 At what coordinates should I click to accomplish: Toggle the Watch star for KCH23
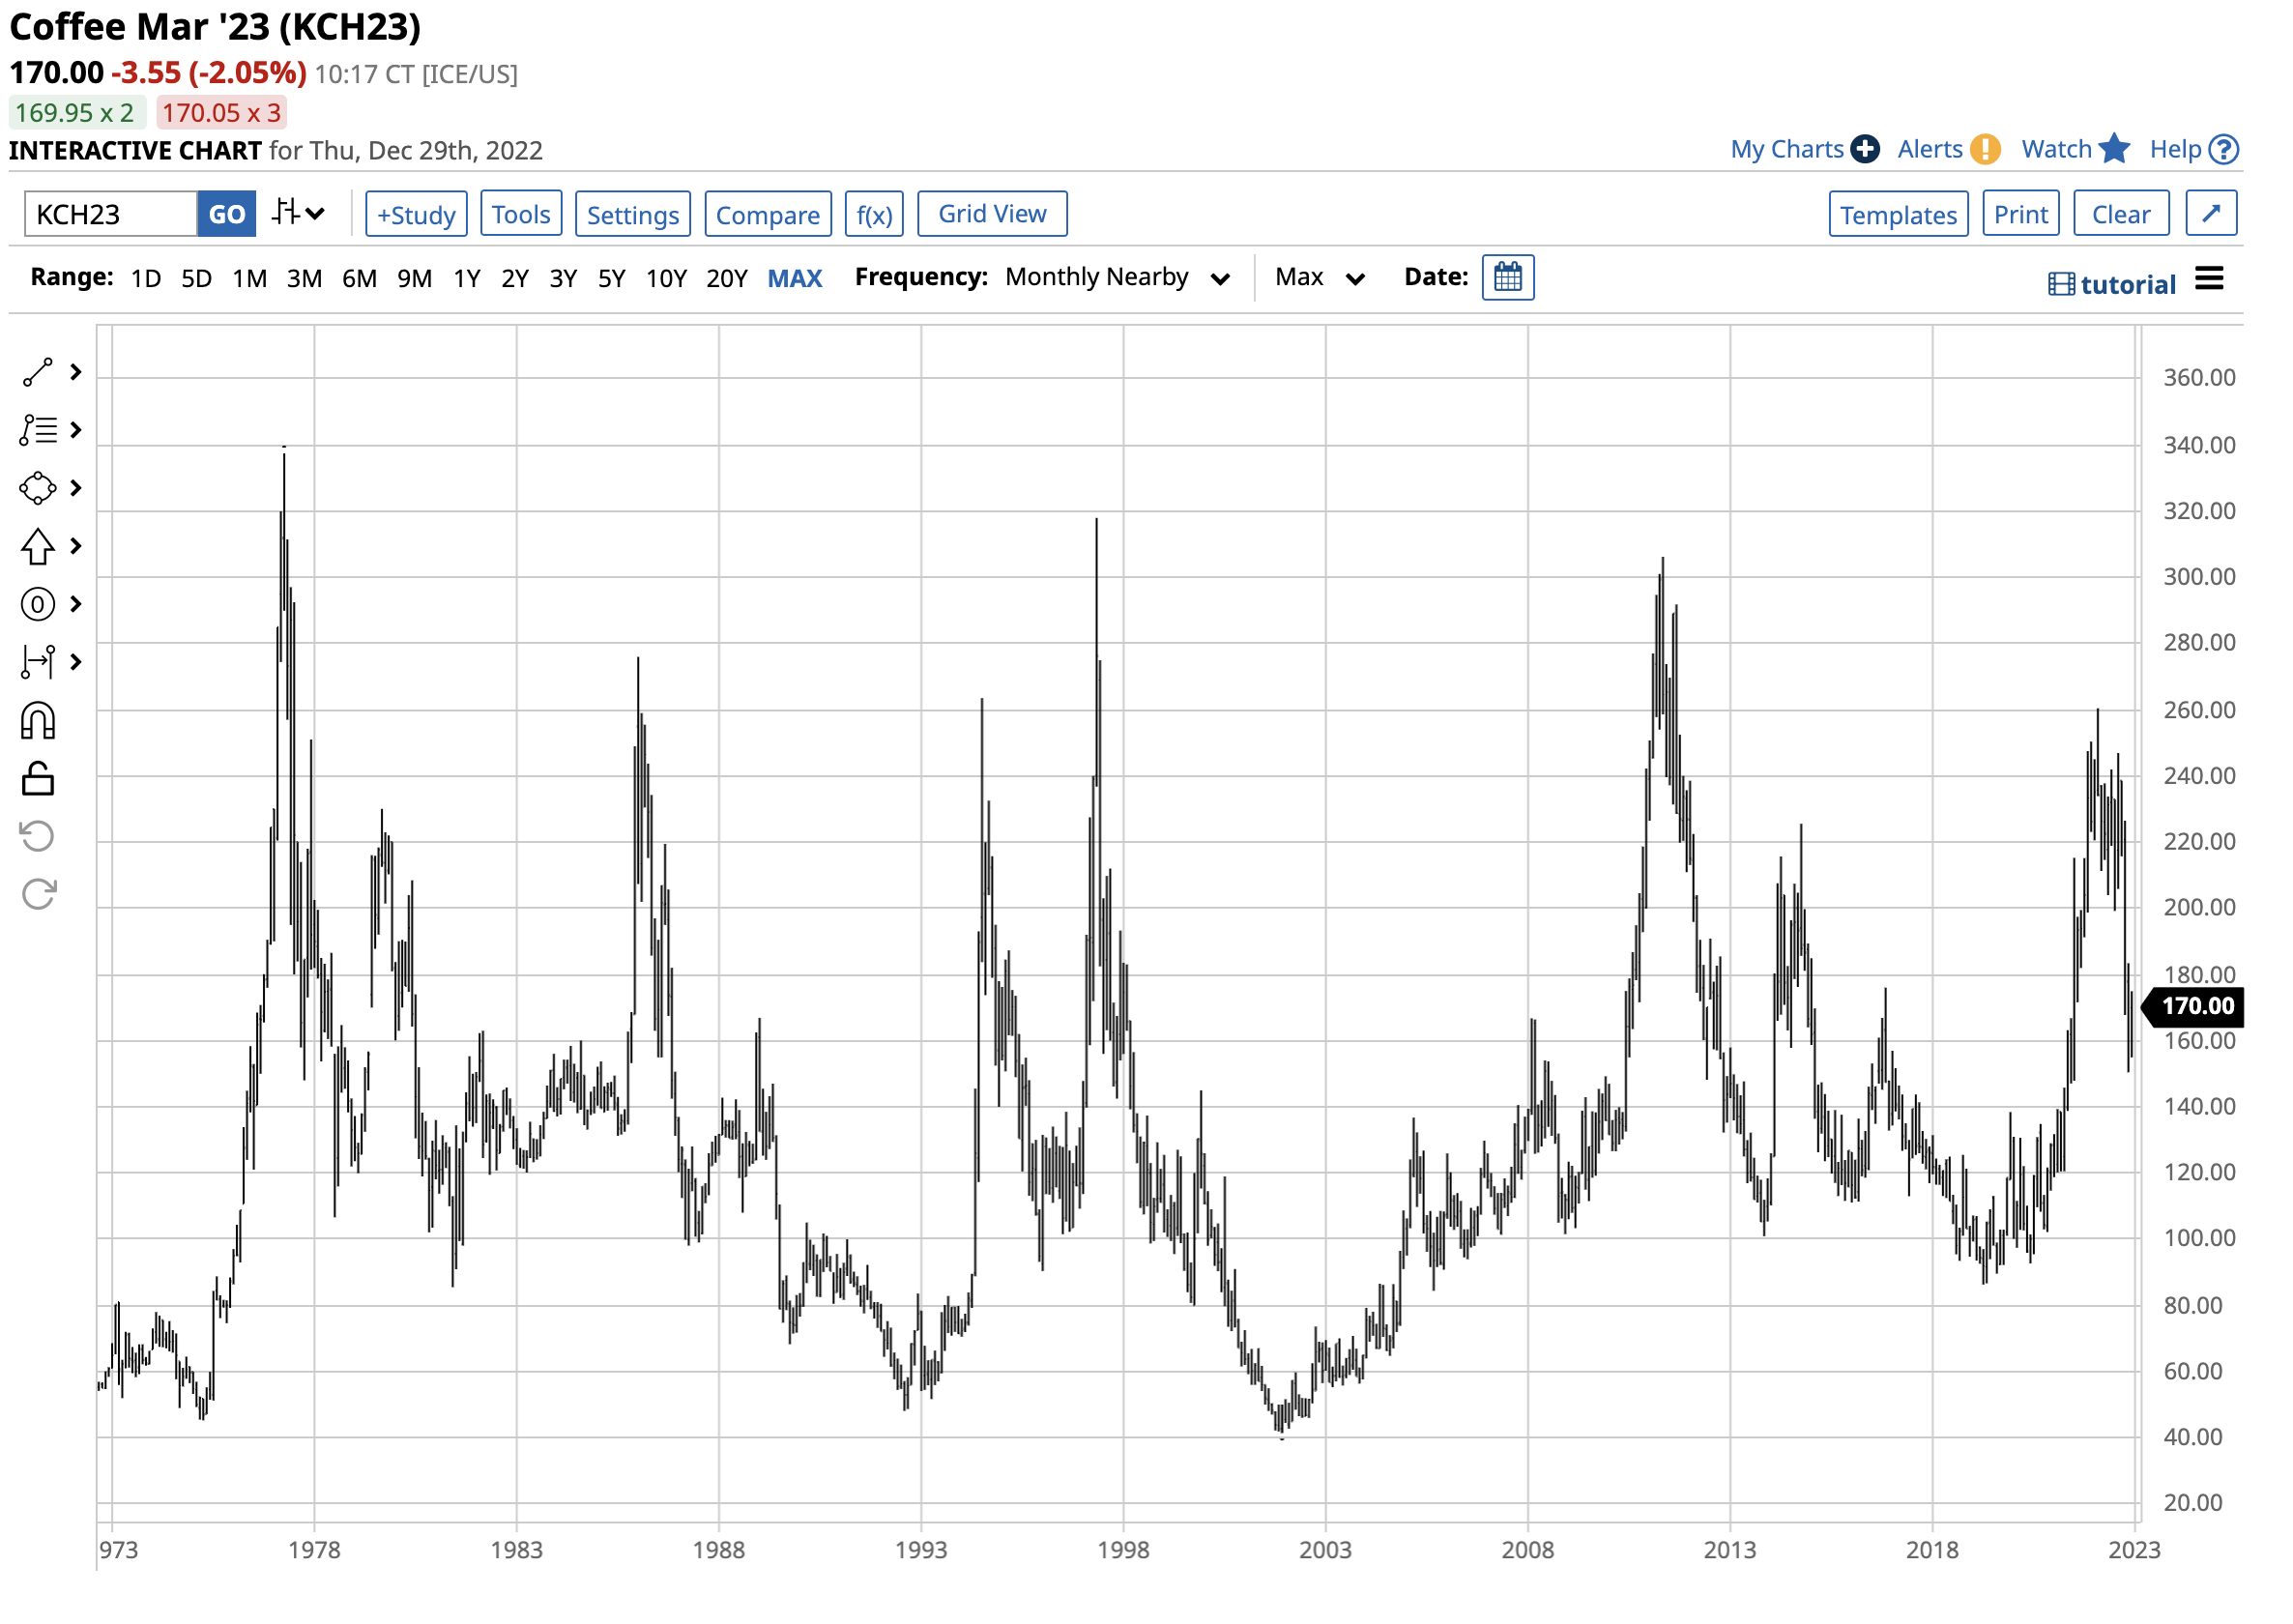tap(2116, 149)
